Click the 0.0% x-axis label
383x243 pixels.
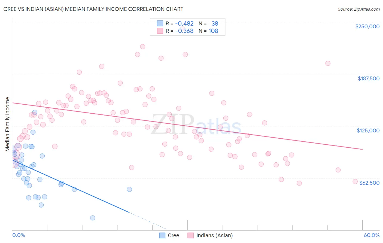tap(19, 235)
